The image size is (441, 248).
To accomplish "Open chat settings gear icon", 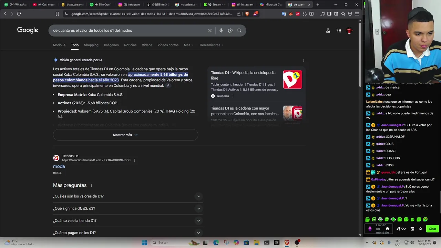I will [420, 229].
